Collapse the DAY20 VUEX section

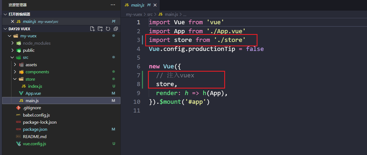5,29
